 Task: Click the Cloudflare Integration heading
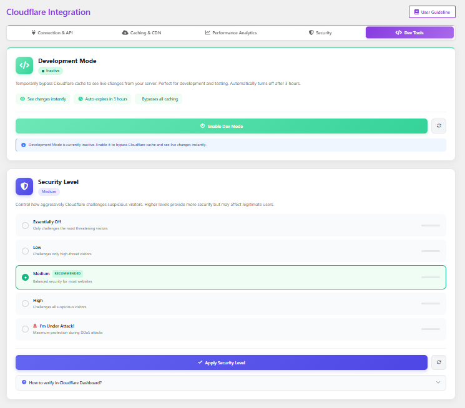48,12
